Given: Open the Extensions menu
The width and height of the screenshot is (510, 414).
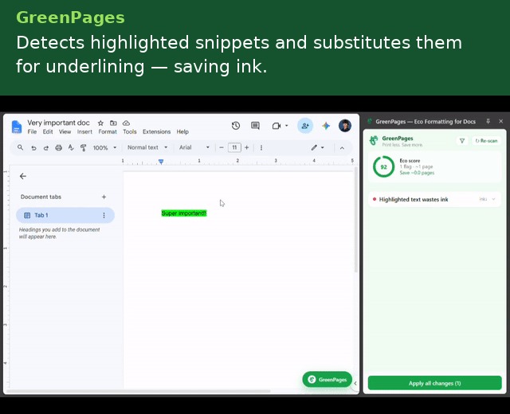Looking at the screenshot, I should click(x=156, y=132).
